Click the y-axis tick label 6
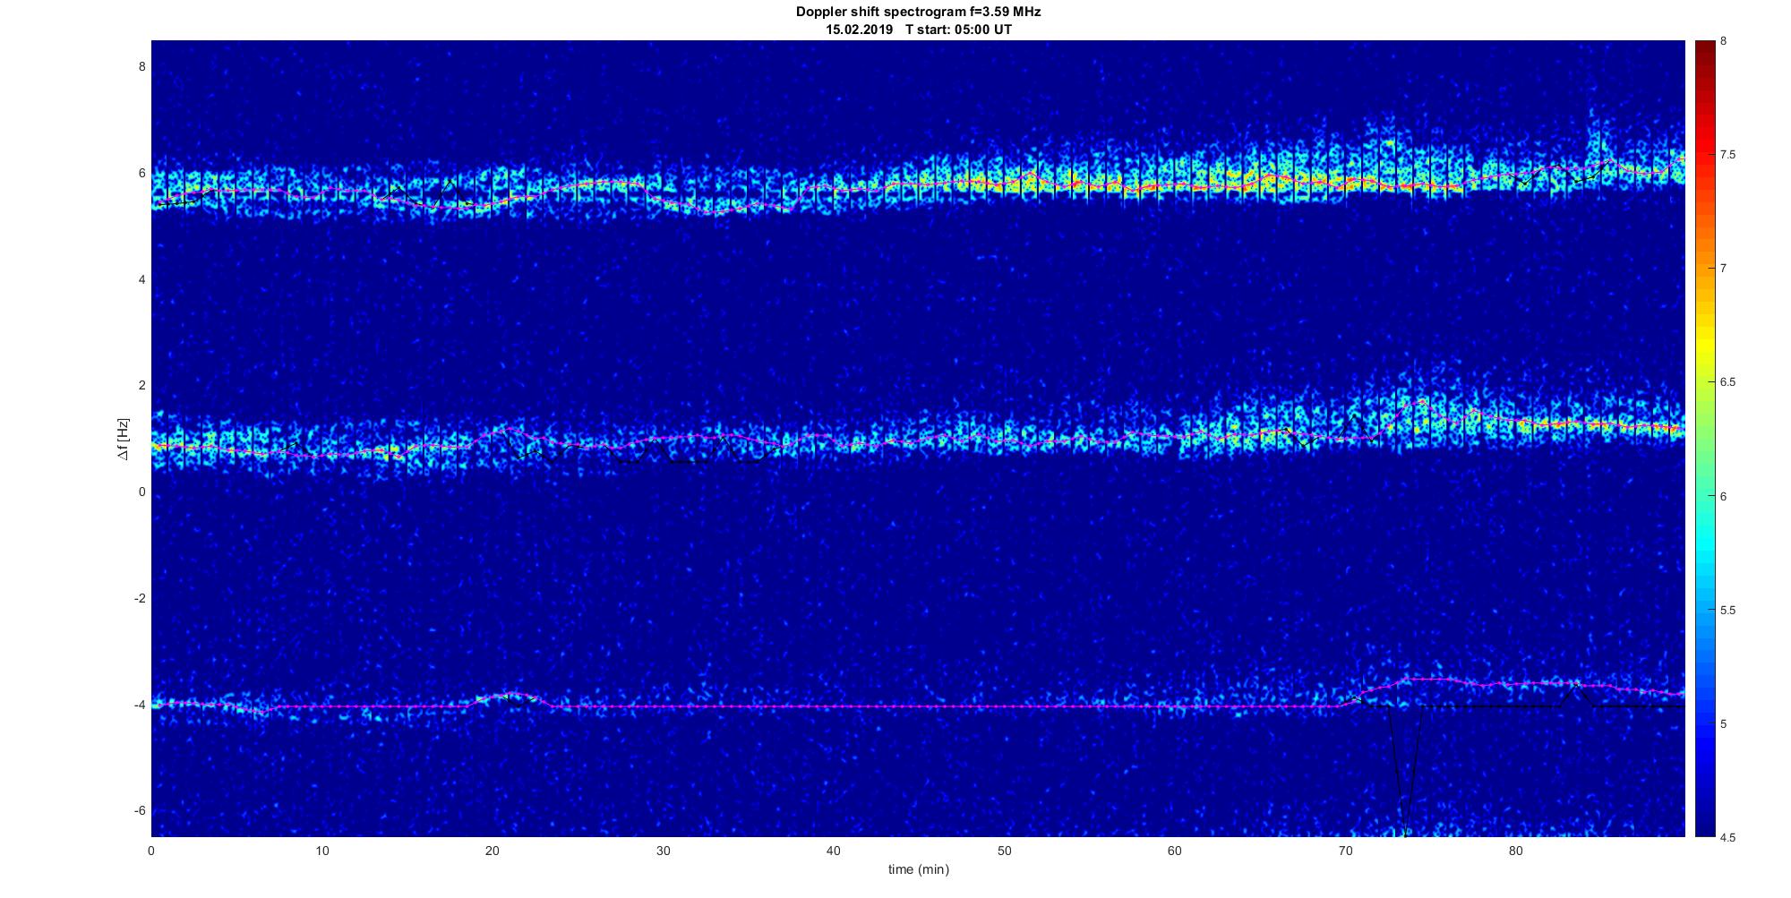 (141, 174)
